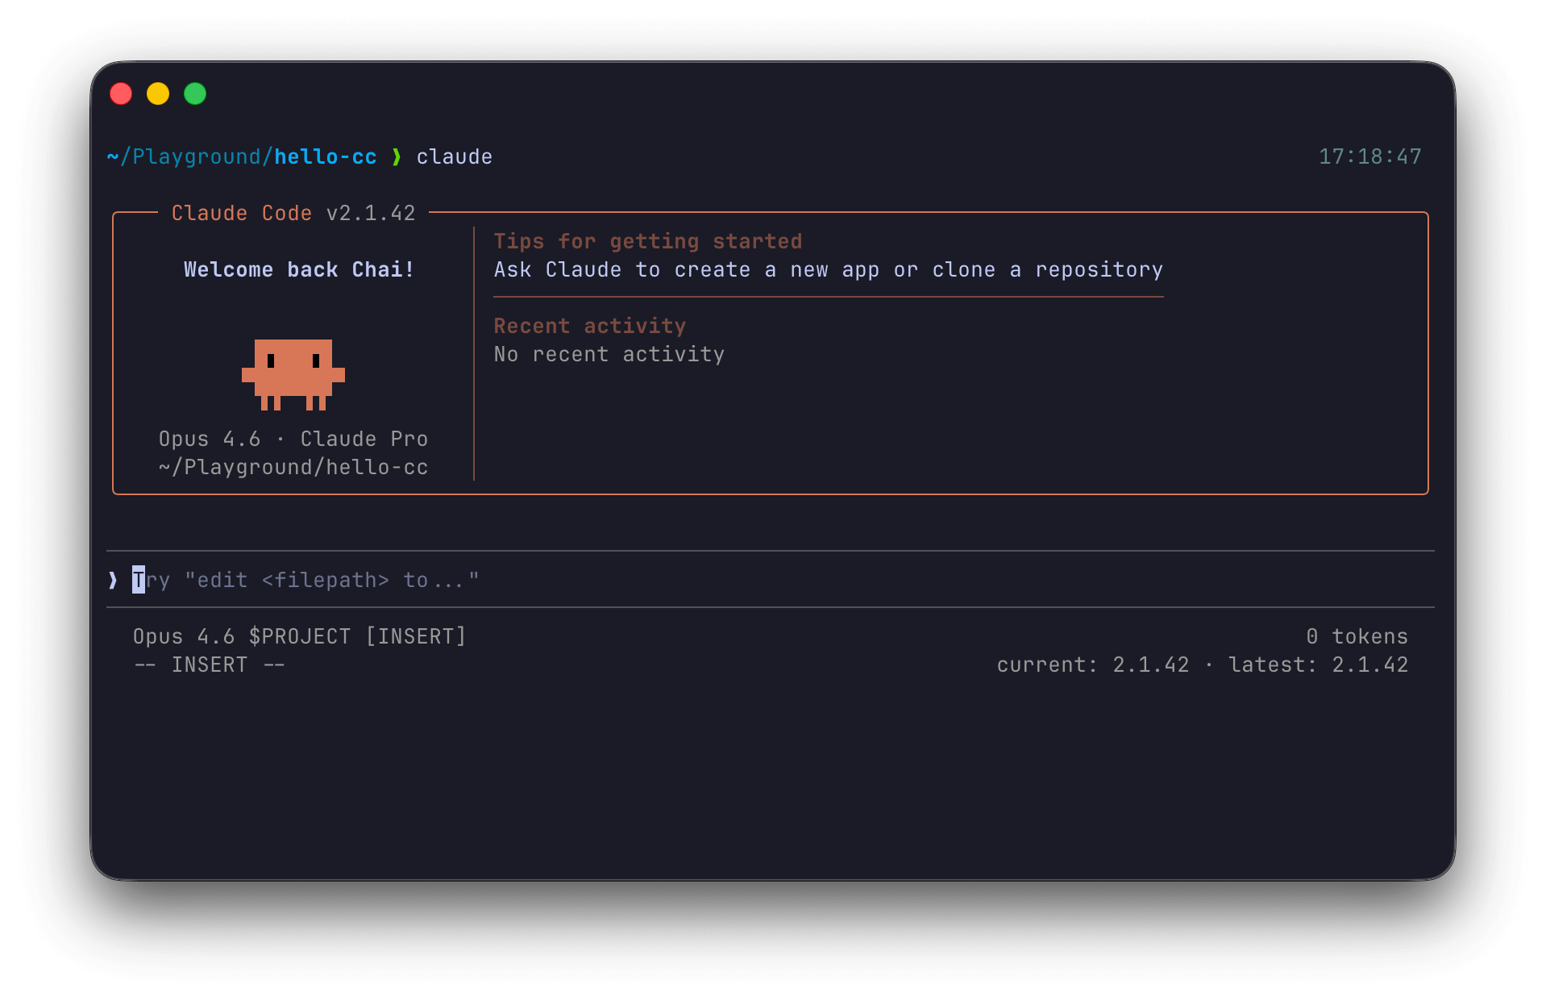Click the No recent activity text
1546x1000 pixels.
(609, 354)
